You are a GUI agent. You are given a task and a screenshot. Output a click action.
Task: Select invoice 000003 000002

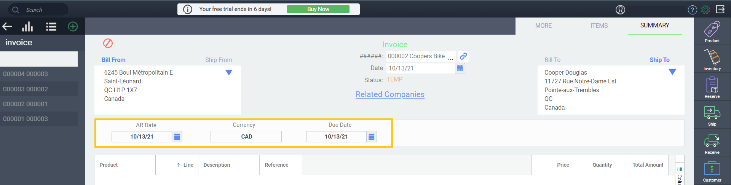coord(39,89)
